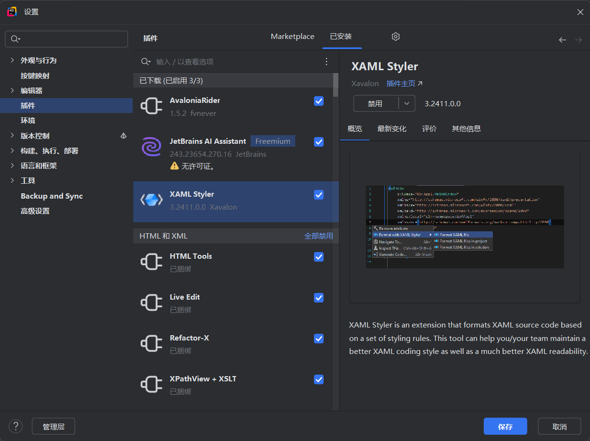Open the plugin list options menu (three dots)
Viewport: 590px width, 441px height.
326,62
